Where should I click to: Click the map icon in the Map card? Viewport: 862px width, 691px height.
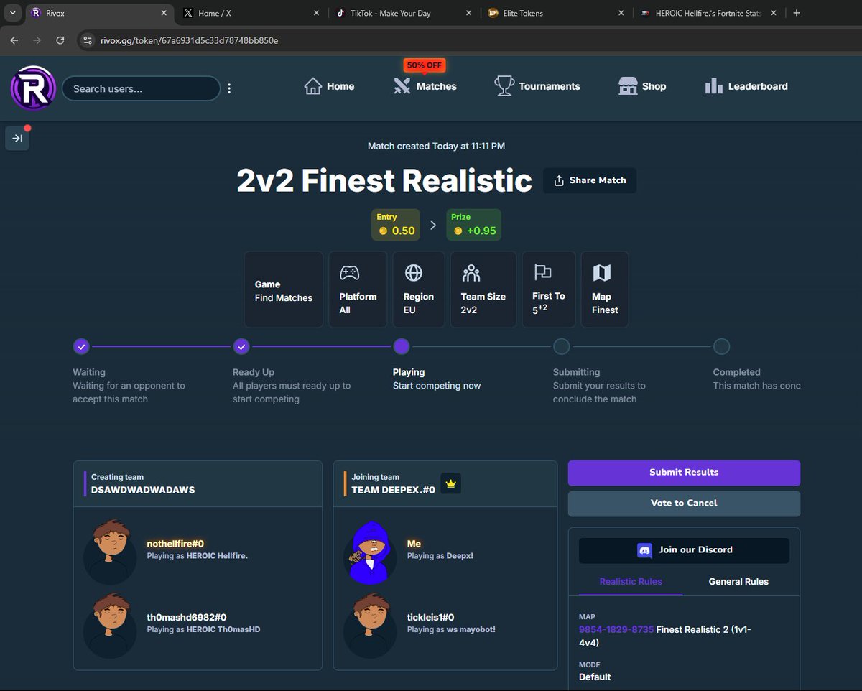[601, 273]
